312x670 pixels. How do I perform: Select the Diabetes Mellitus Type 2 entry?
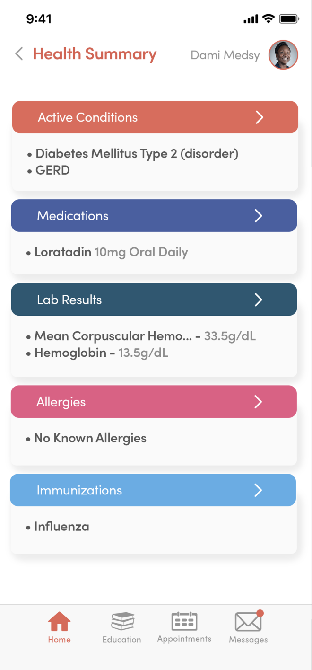click(137, 154)
